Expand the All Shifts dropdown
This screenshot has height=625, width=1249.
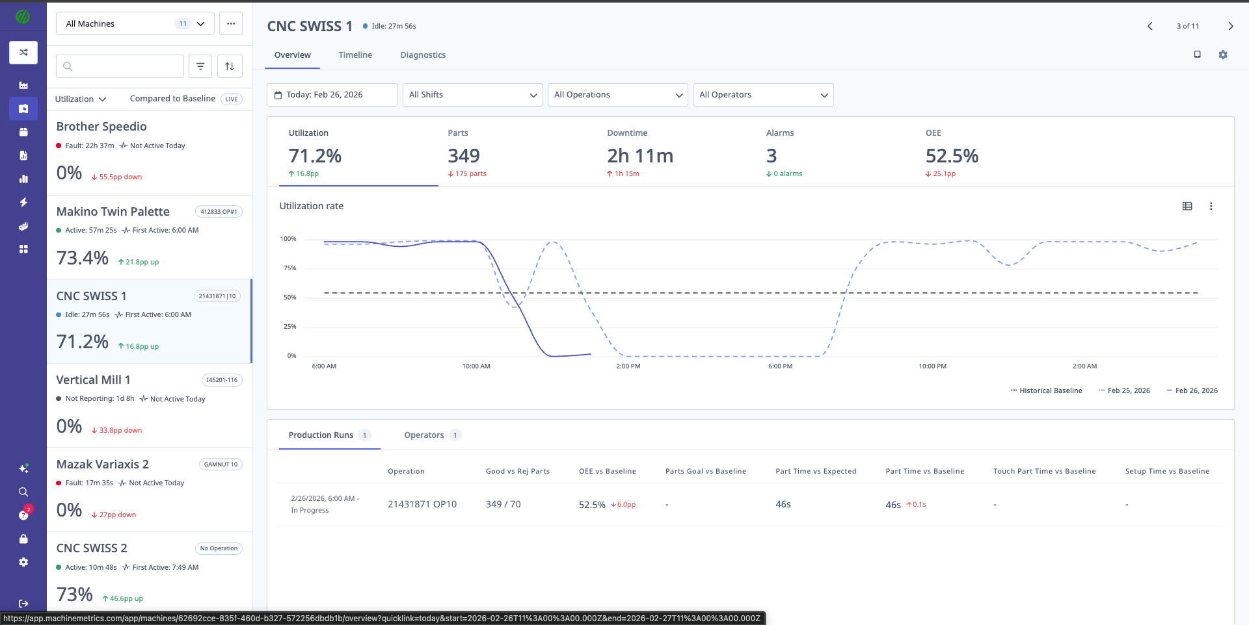tap(472, 94)
